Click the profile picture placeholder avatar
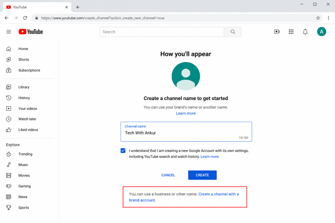 point(186,76)
